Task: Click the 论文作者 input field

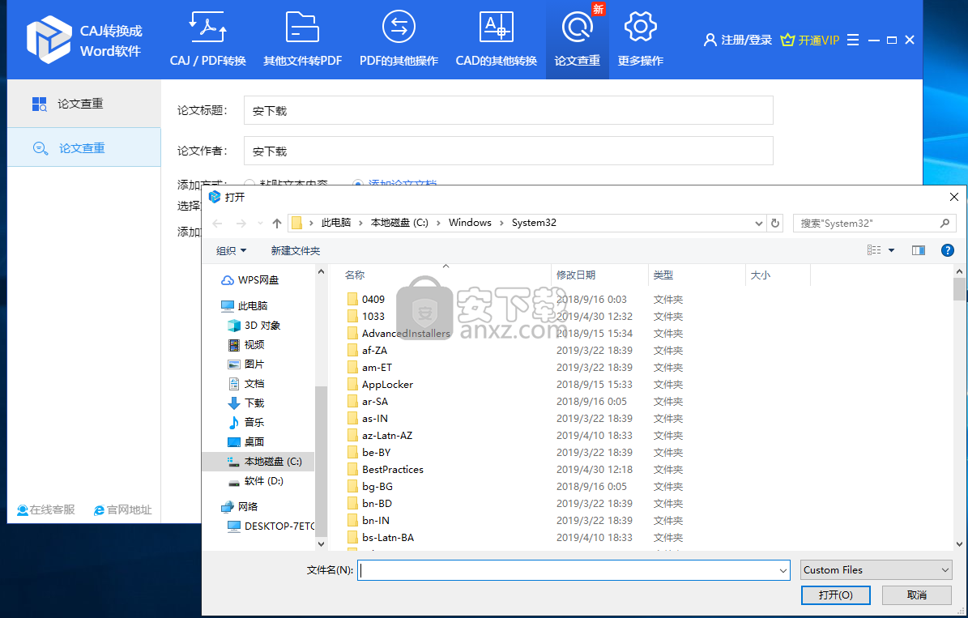Action: (508, 151)
